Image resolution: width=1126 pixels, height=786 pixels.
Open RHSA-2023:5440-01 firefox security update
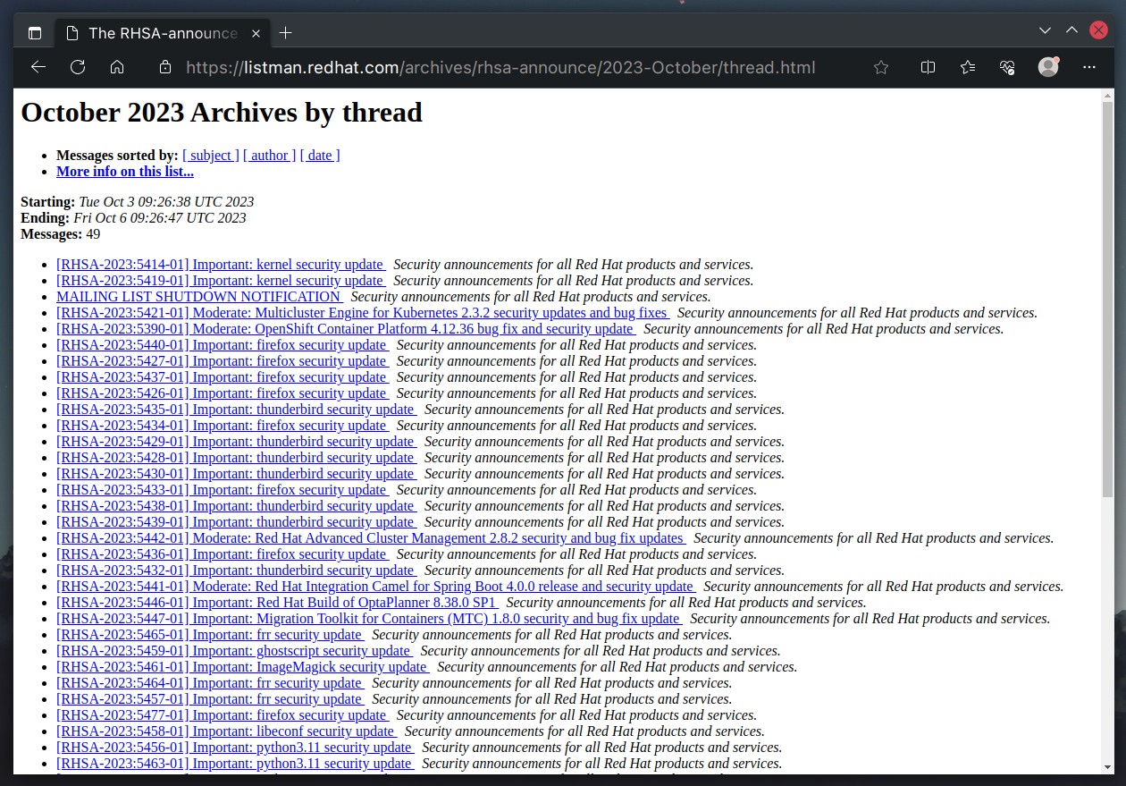coord(223,345)
